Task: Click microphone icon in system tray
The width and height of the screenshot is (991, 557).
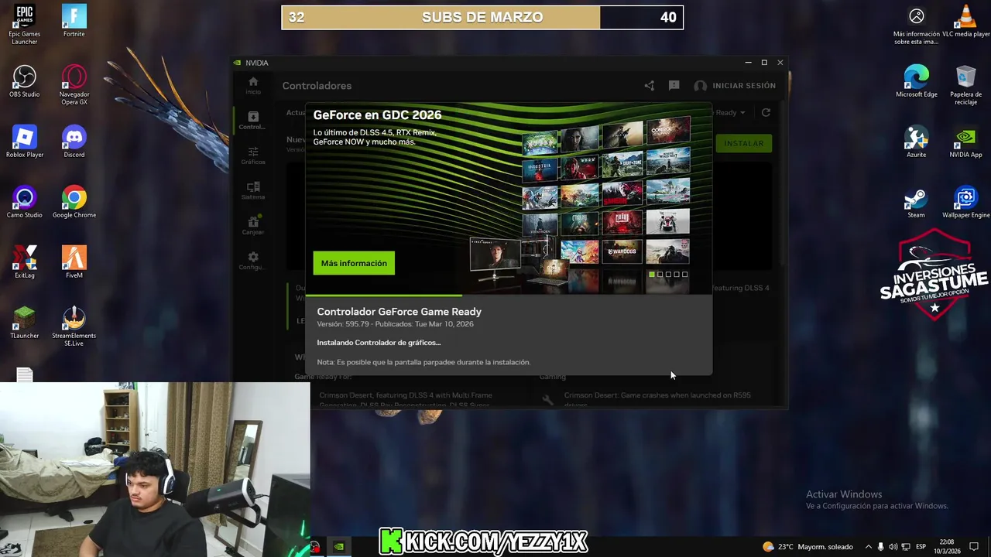Action: (880, 547)
